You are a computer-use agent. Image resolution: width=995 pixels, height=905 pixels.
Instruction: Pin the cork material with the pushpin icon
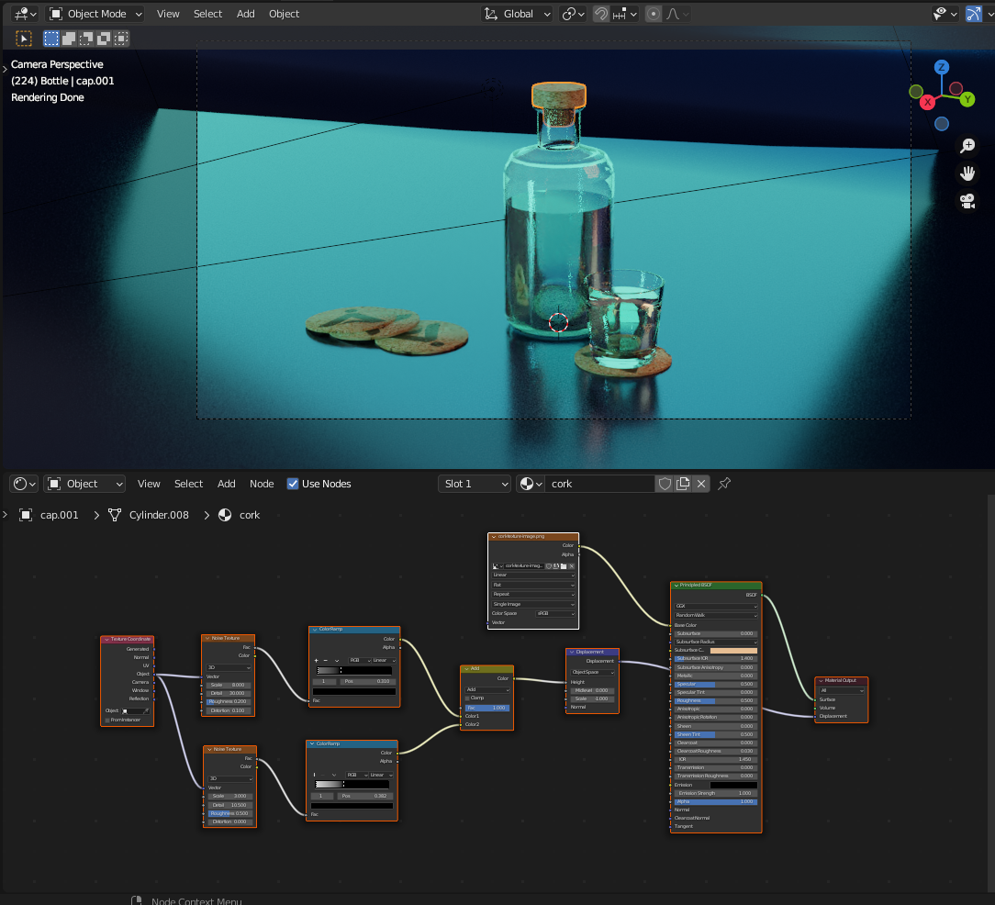point(724,484)
